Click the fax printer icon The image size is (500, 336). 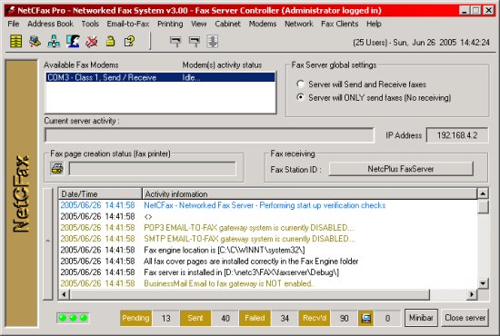57,169
